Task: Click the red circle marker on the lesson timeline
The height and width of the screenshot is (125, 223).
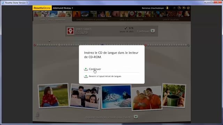Action: [145, 45]
